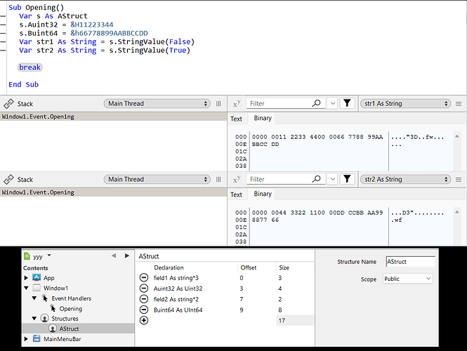467x351 pixels.
Task: Open the lower Main Thread popup menu
Action: (157, 179)
